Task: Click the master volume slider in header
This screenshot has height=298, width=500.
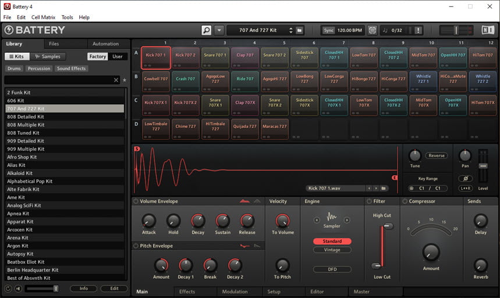Action: click(456, 30)
